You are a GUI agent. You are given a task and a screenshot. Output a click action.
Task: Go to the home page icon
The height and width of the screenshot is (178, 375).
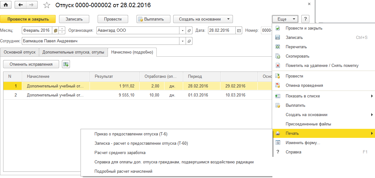pyautogui.click(x=6, y=5)
